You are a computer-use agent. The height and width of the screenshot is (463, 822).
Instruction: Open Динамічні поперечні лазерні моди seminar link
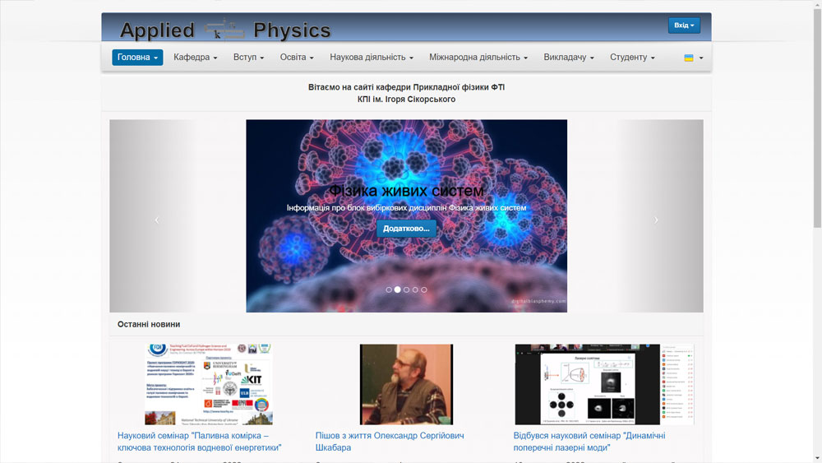pos(589,442)
